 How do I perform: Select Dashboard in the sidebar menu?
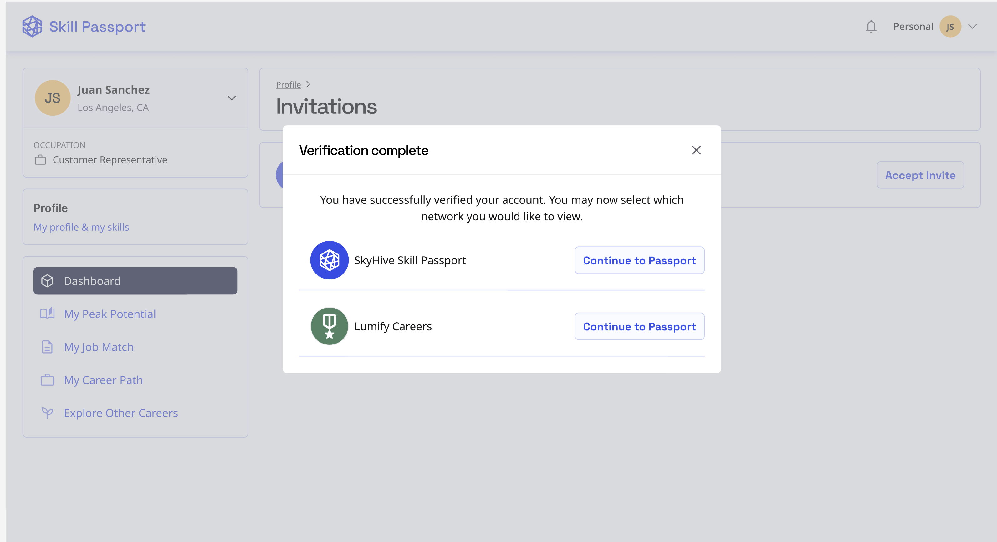pyautogui.click(x=135, y=281)
